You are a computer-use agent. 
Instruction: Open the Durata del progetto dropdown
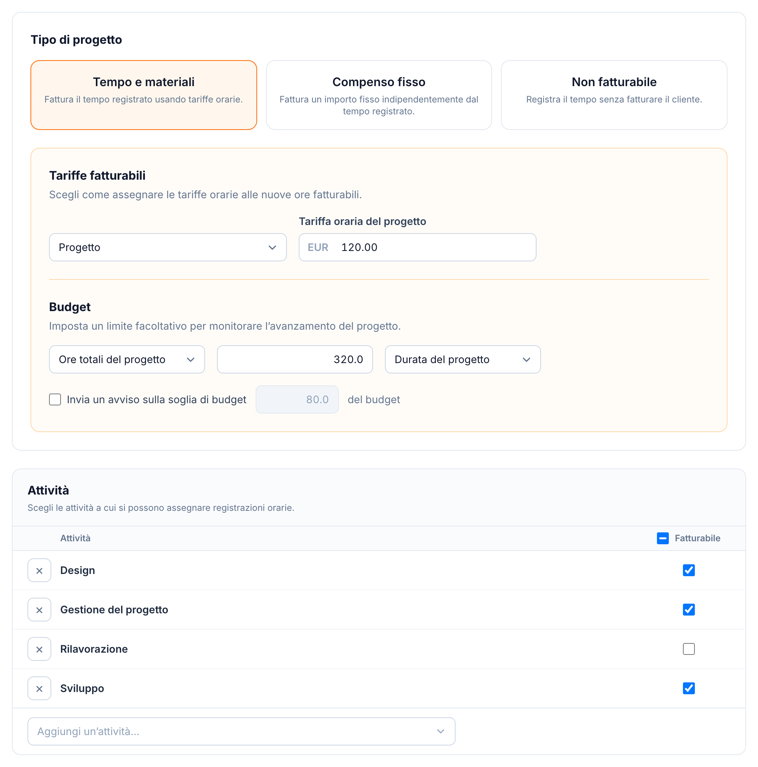pos(463,359)
